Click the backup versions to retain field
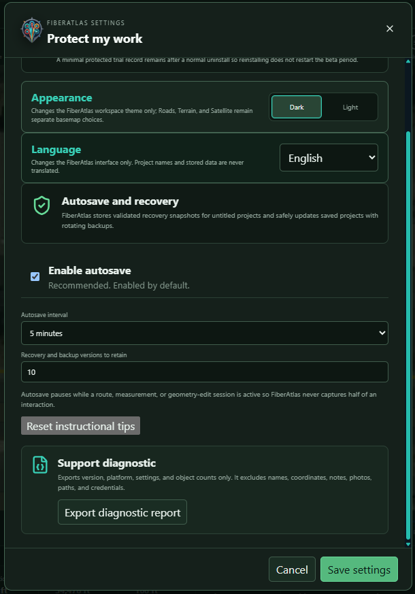Viewport: 415px width, 594px height. point(205,372)
